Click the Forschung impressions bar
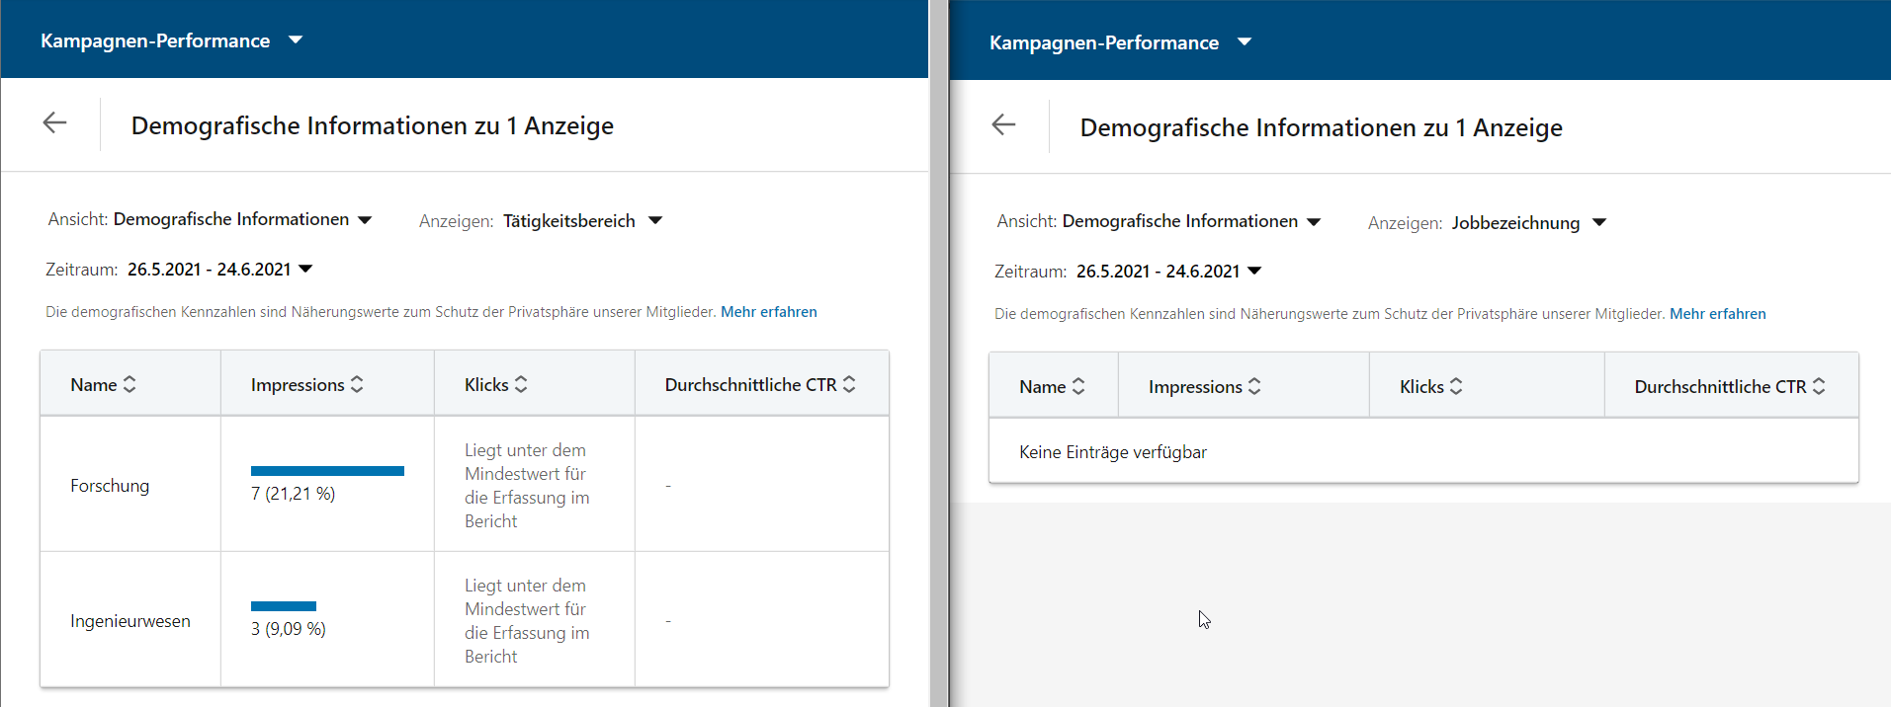 (327, 471)
